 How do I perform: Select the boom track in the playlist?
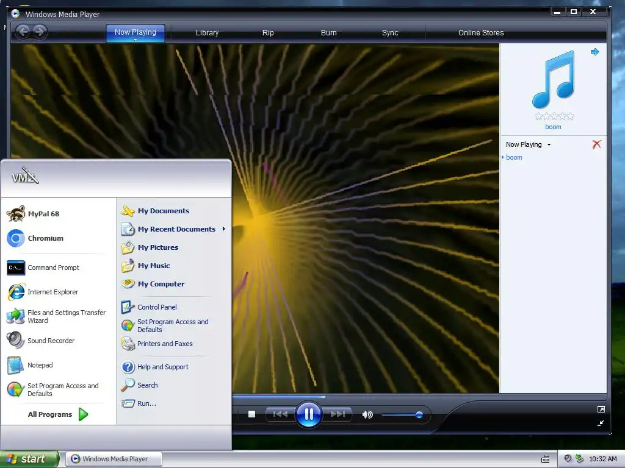point(514,157)
